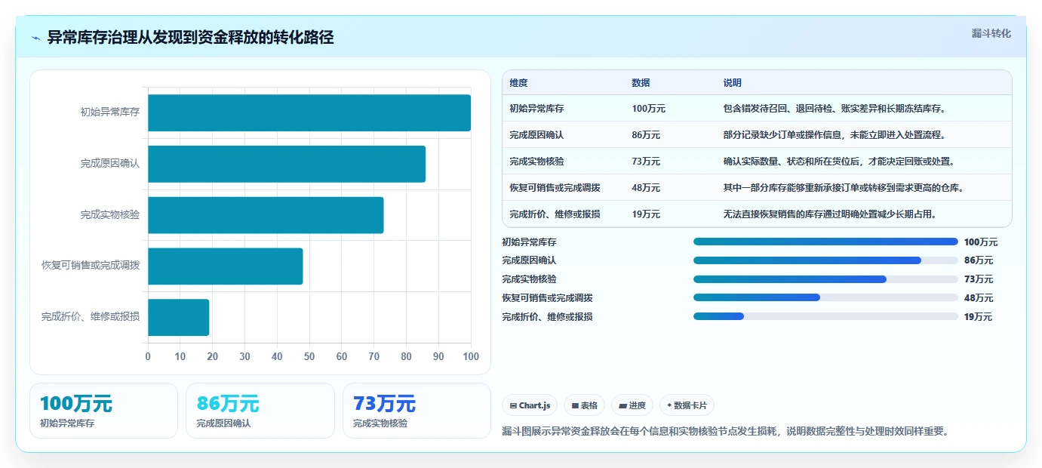This screenshot has width=1042, height=468.
Task: Click the 86万元 progress bar for 完成原因确认
Action: [x=825, y=260]
